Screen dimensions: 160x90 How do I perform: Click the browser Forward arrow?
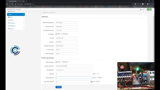[10, 4]
